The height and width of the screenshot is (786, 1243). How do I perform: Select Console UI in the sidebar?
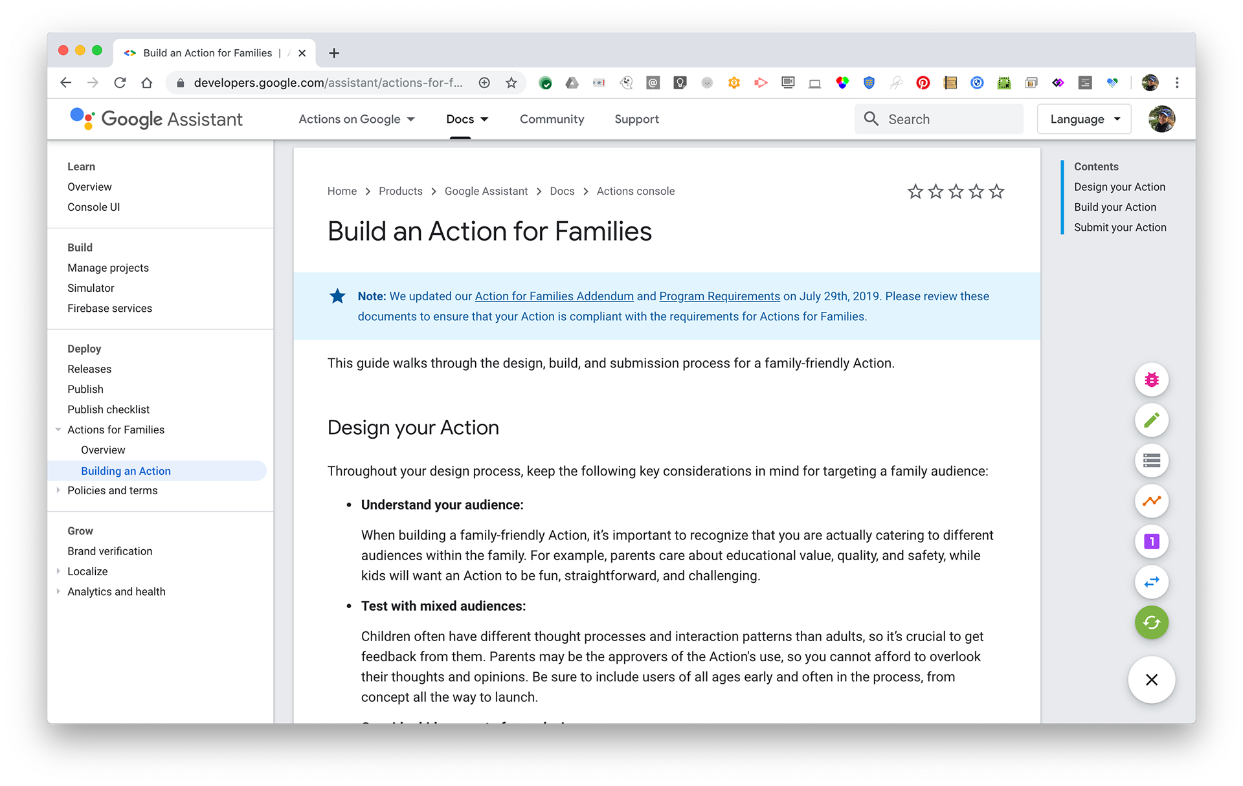tap(94, 207)
